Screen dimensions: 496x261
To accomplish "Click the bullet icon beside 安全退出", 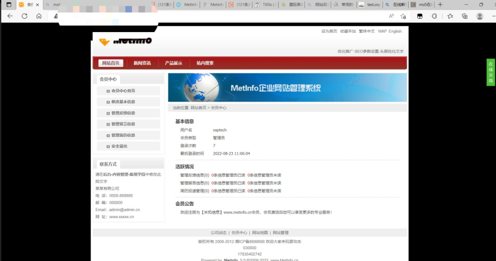I will [108, 147].
